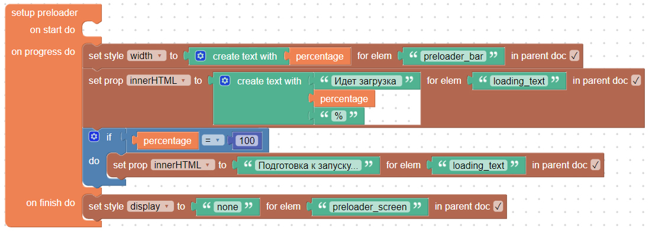The width and height of the screenshot is (652, 235).
Task: Toggle in parent doc checkbox for preloader_bar
Action: (x=574, y=56)
